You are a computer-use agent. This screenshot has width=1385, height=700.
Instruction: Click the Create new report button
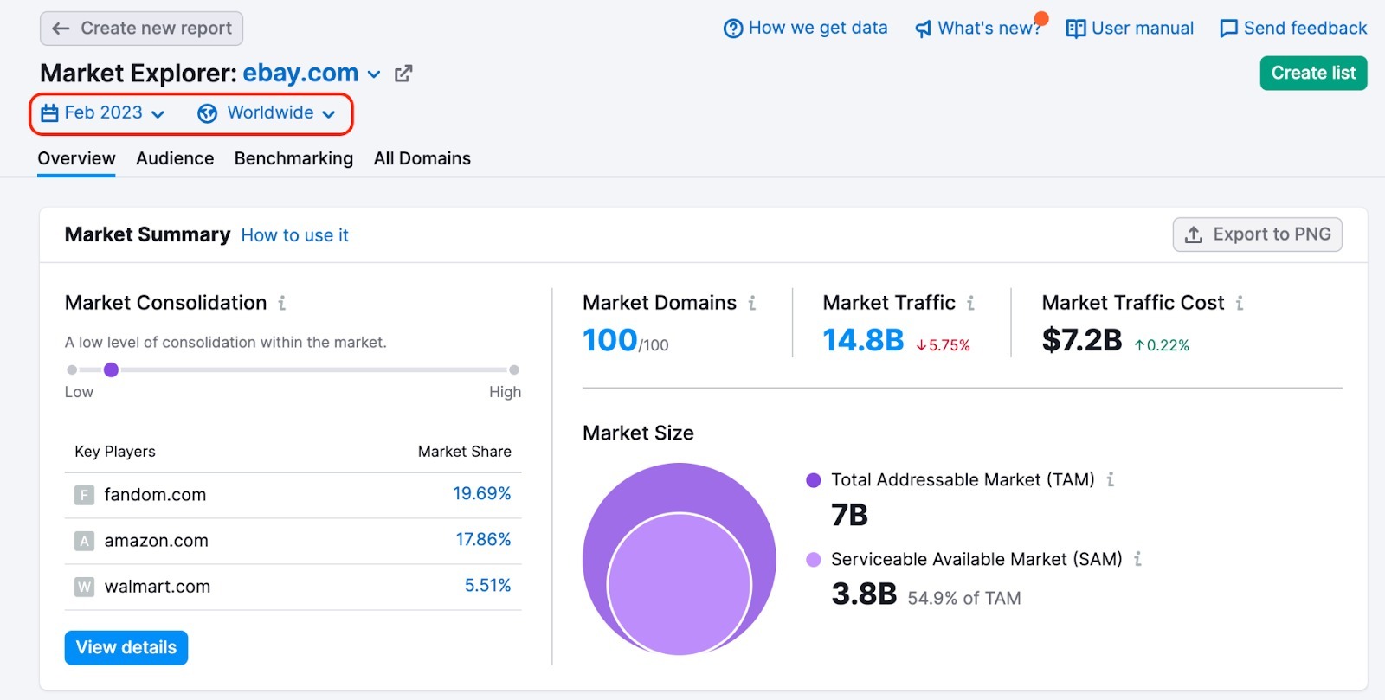[x=141, y=29]
